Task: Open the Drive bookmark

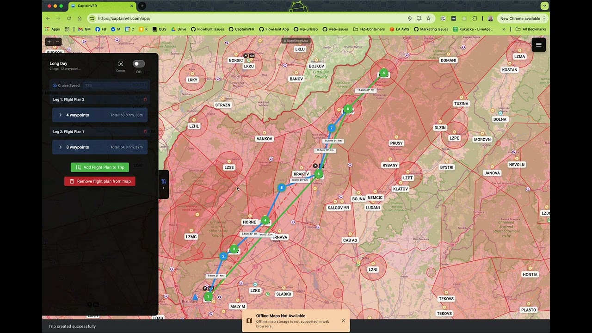Action: (x=178, y=29)
